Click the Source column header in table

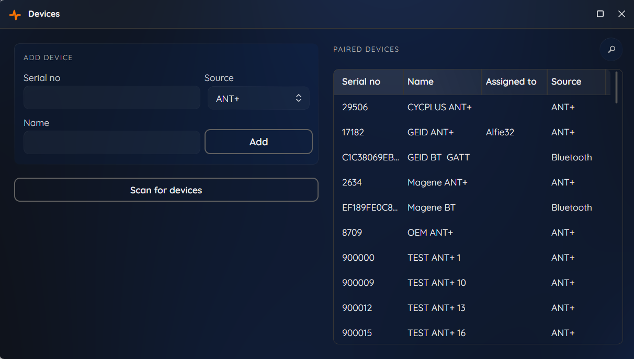coord(576,82)
